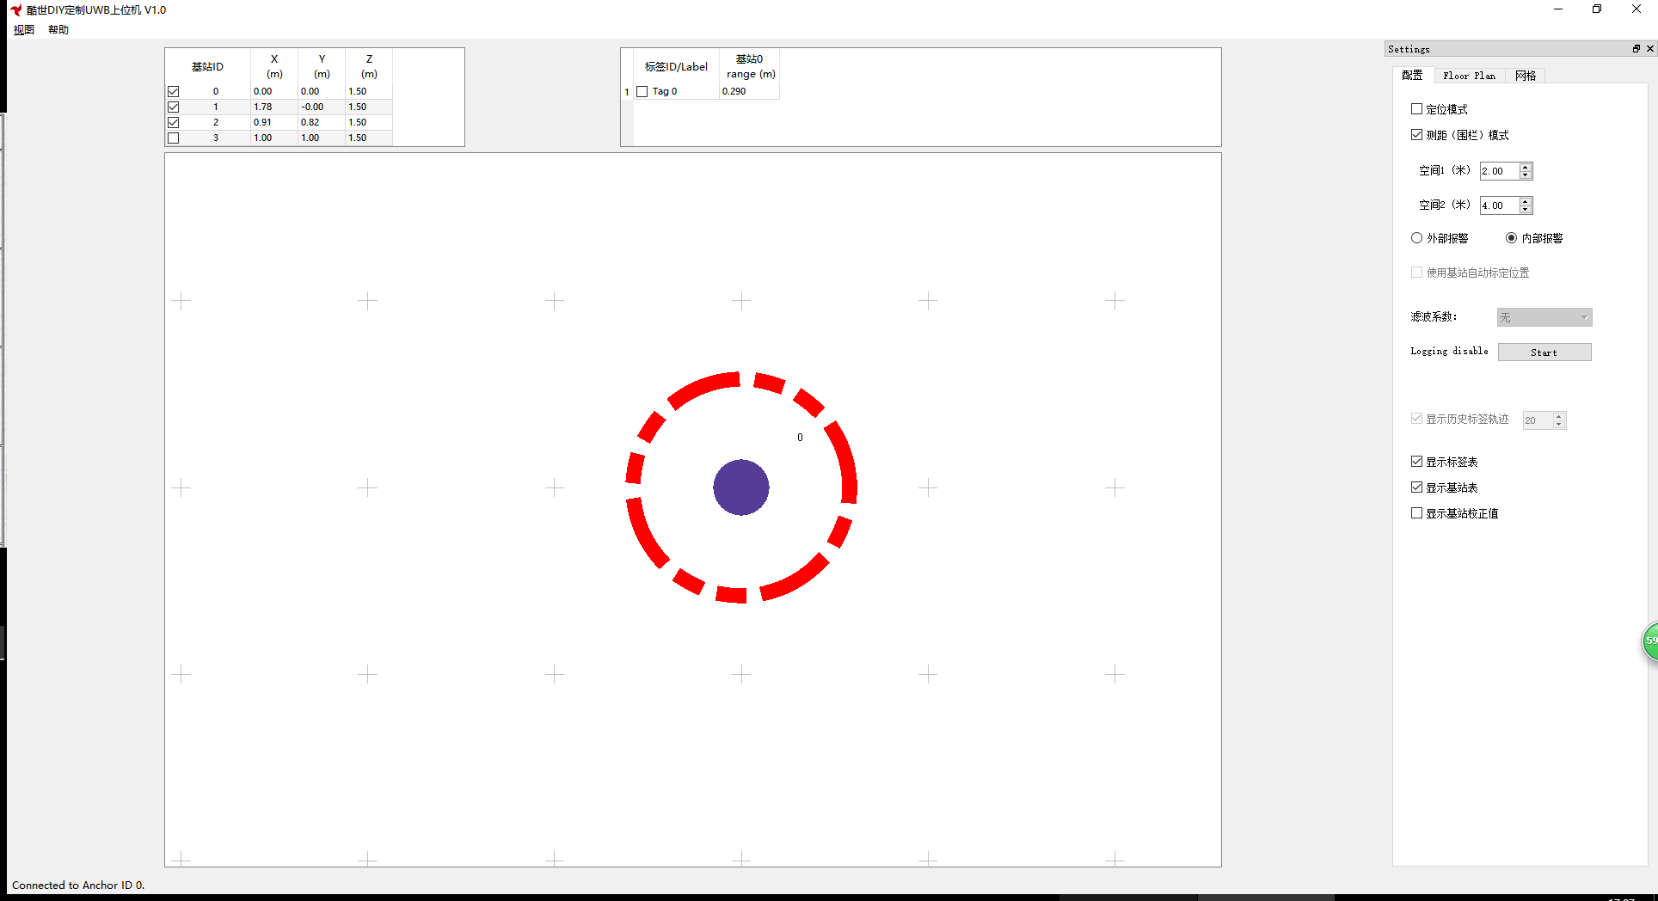Click the 空间2 value field 4.00
1658x901 pixels.
pos(1499,205)
